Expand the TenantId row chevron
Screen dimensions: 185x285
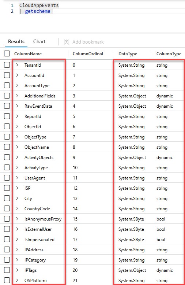pyautogui.click(x=17, y=65)
